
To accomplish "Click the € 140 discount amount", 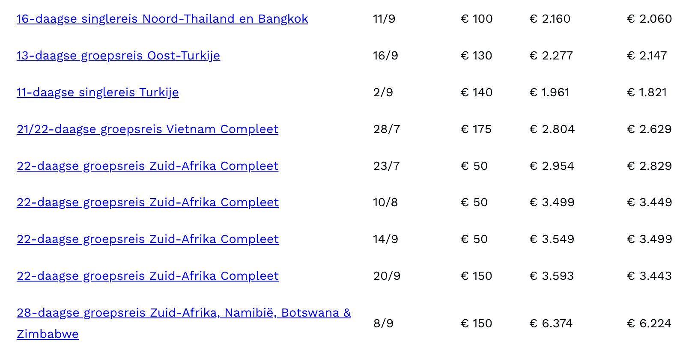I will pyautogui.click(x=477, y=92).
